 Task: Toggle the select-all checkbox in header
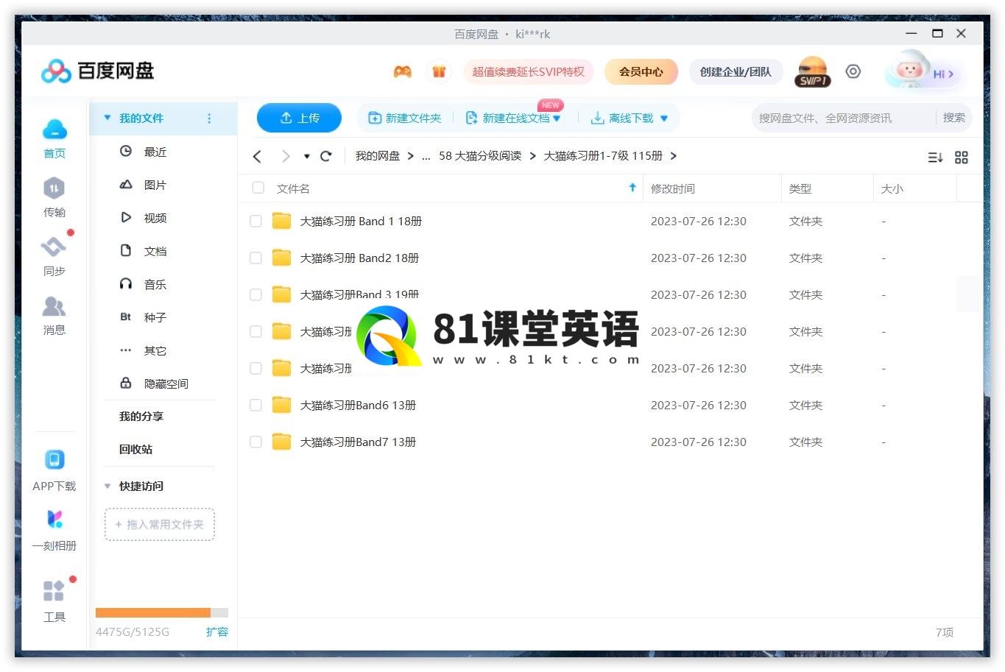tap(258, 188)
